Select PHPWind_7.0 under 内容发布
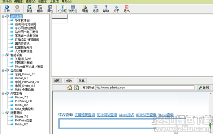Image resolution: width=213 pixels, height=134 pixels. pyautogui.click(x=23, y=101)
